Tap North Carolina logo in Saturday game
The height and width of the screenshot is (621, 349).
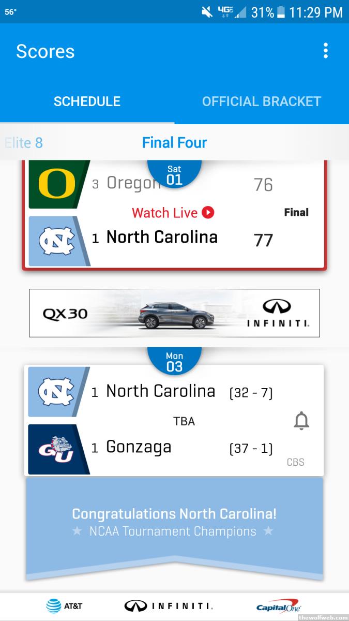click(56, 241)
